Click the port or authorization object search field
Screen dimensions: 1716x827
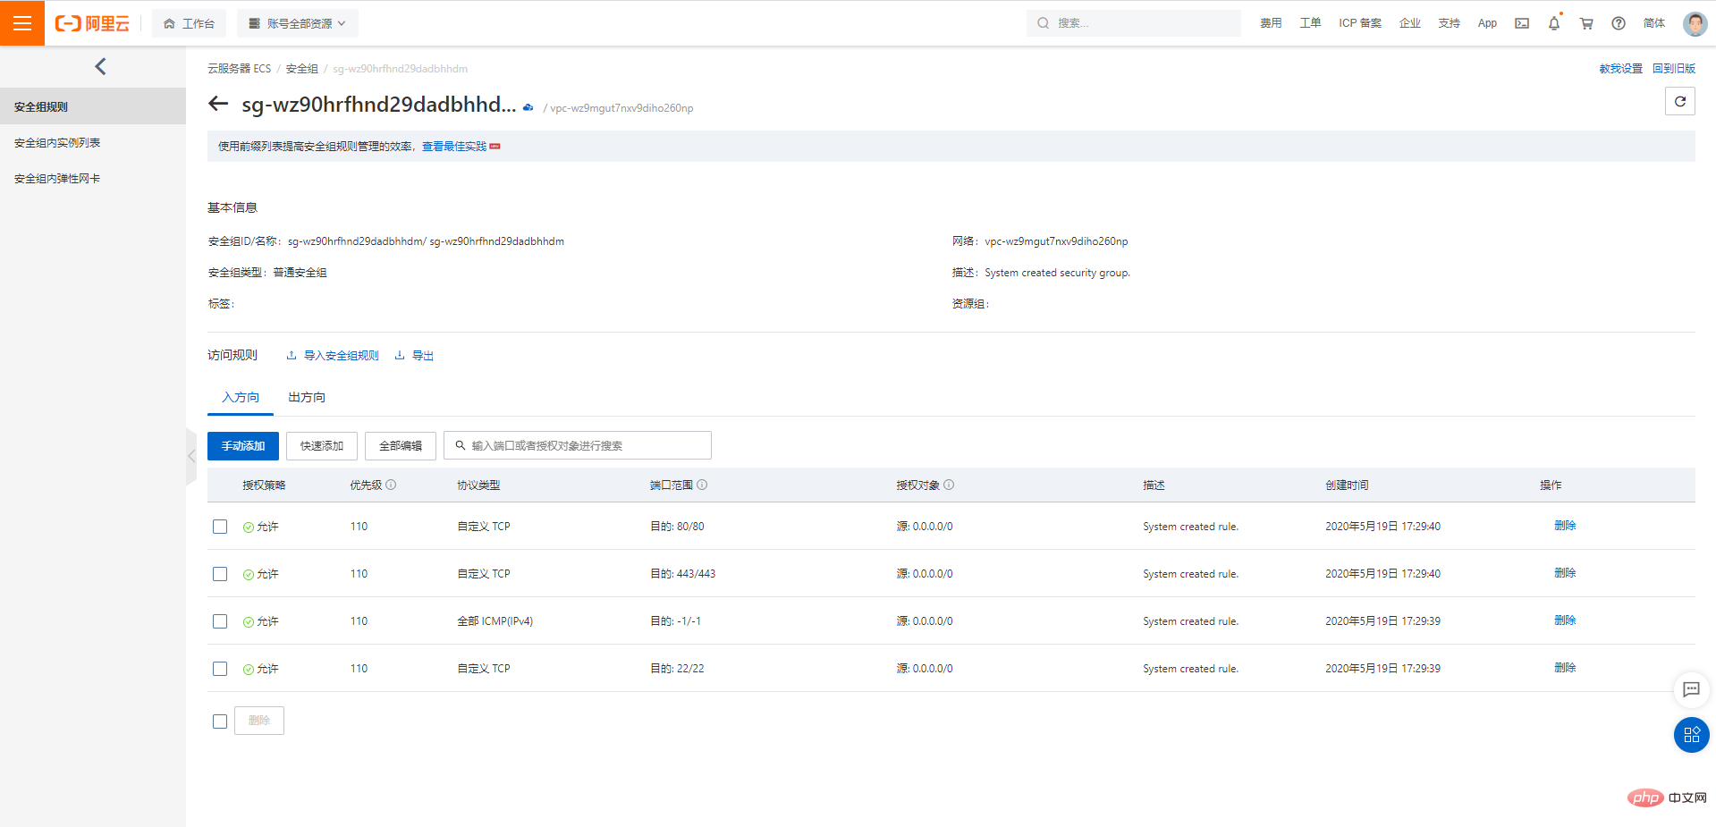coord(578,445)
